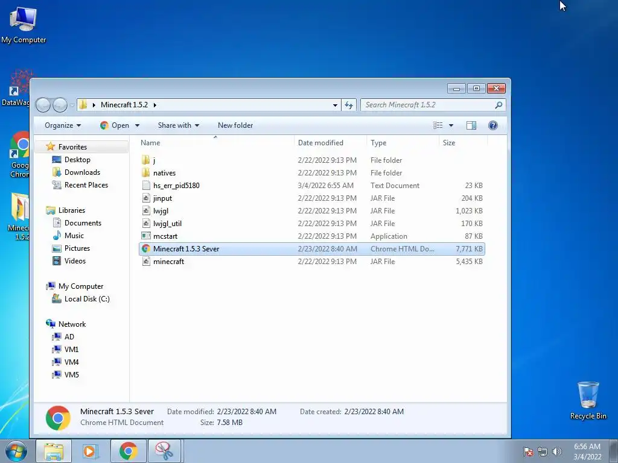The image size is (618, 463).
Task: Click the refresh icon beside address bar
Action: (349, 105)
